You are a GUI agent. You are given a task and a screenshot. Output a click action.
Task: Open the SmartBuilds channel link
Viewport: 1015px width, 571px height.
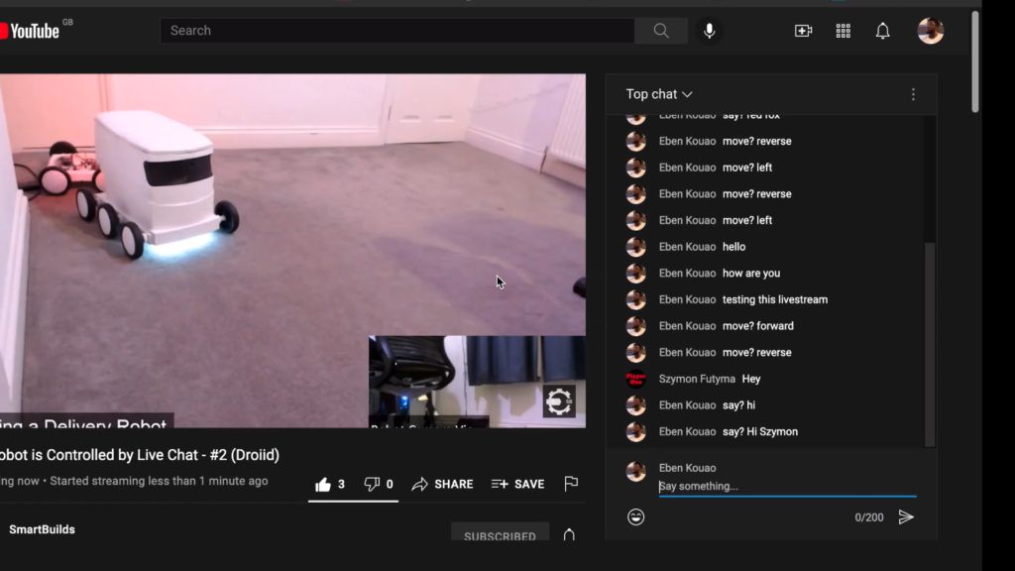coord(42,529)
